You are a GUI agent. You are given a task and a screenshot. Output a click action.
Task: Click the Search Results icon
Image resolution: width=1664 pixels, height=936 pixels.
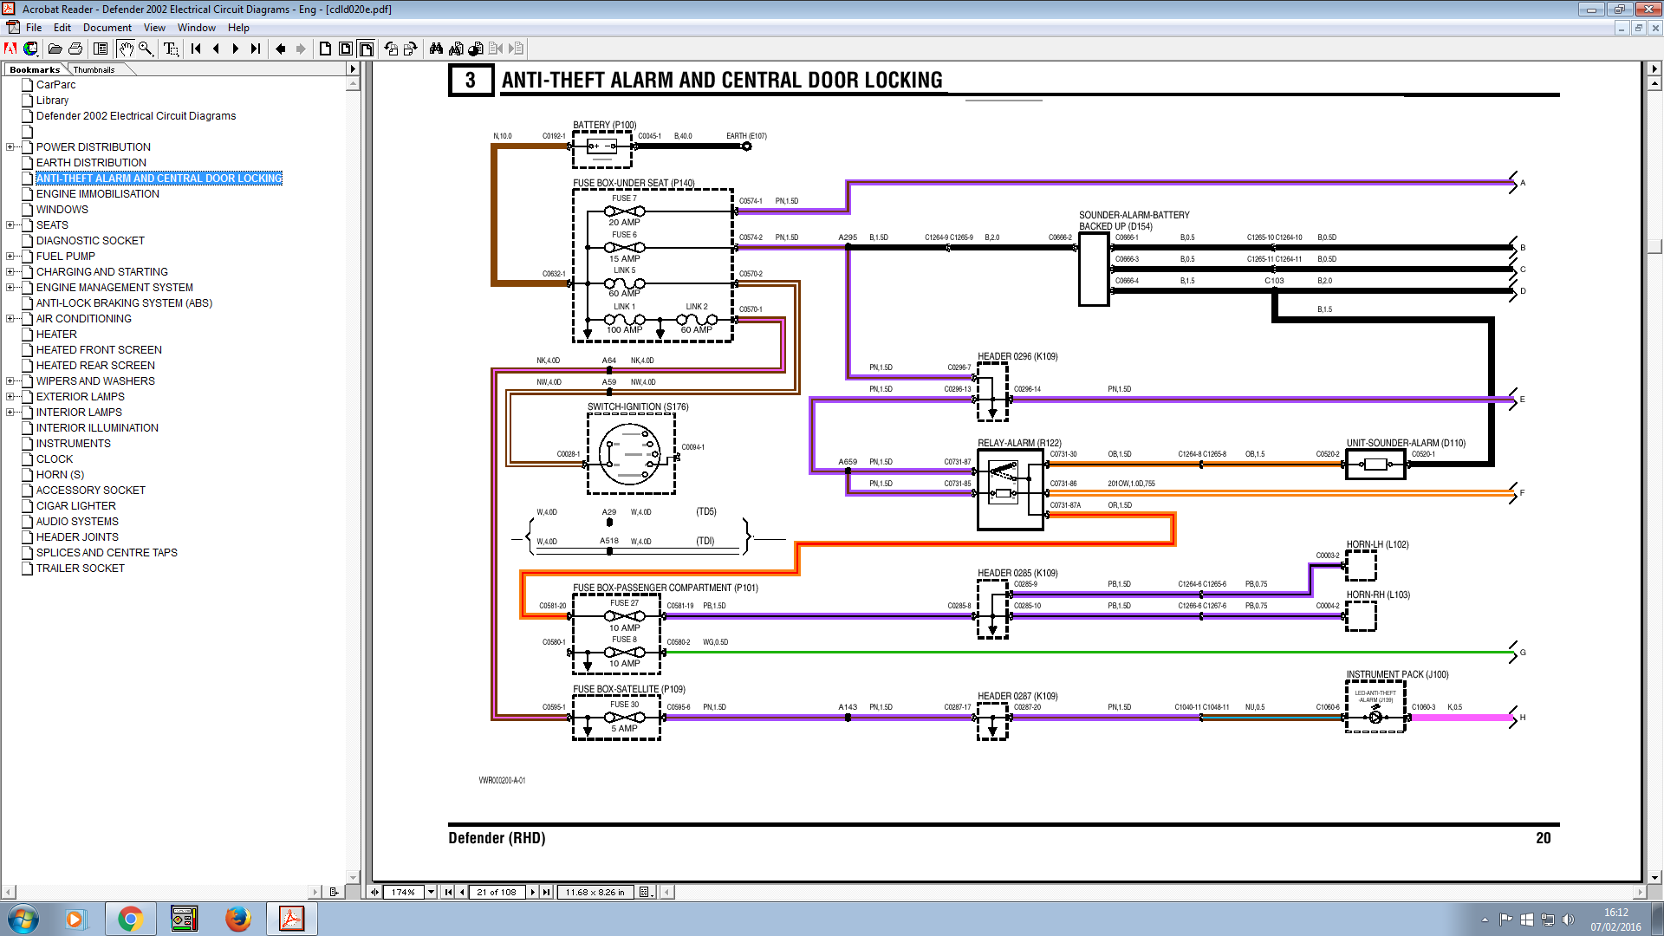[476, 49]
